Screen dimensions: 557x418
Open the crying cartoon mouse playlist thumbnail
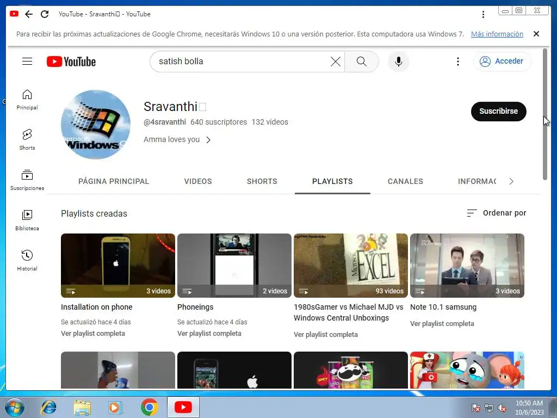[x=467, y=370]
